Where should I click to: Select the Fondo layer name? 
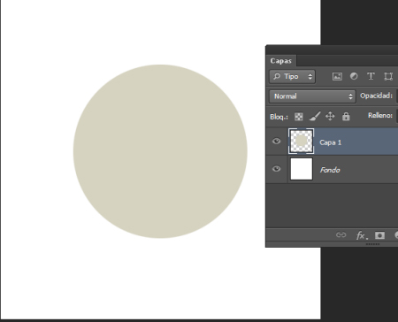330,170
